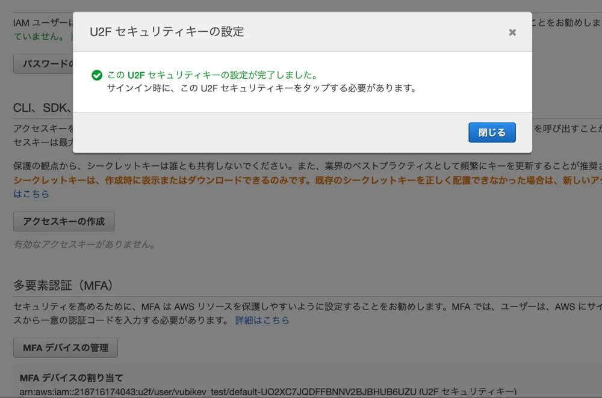The image size is (602, 398).
Task: Click the blue 閉じる button
Action: pos(492,132)
